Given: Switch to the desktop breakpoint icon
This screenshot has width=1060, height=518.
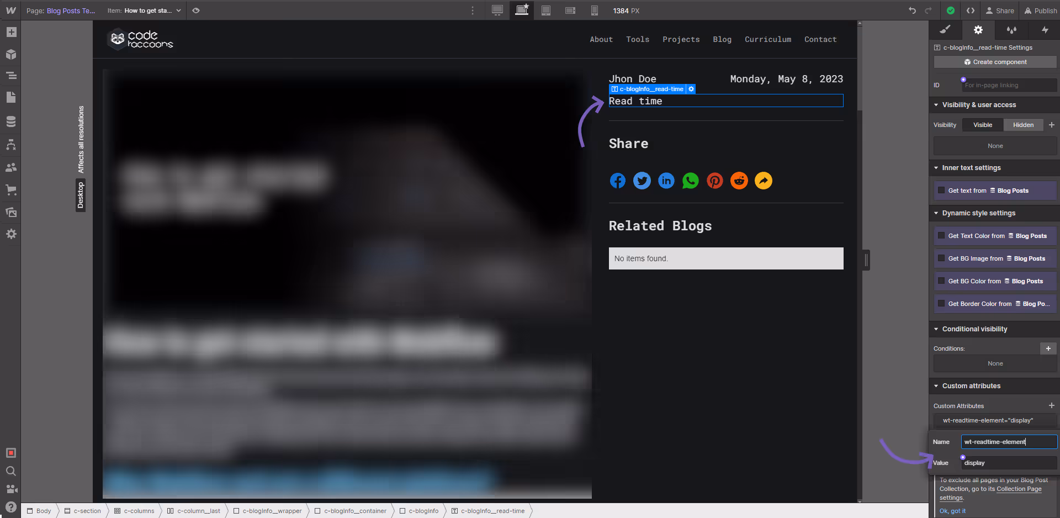Looking at the screenshot, I should click(497, 10).
